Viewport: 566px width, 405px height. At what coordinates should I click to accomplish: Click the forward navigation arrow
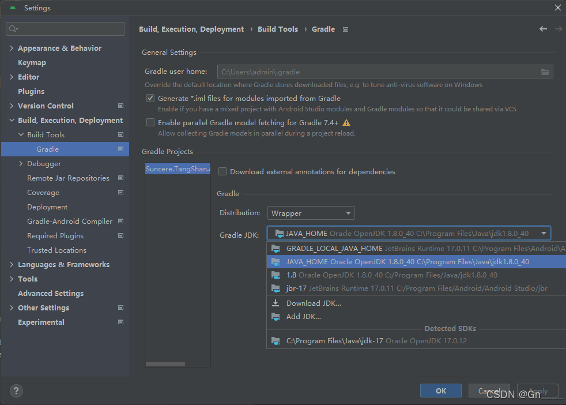[x=559, y=29]
